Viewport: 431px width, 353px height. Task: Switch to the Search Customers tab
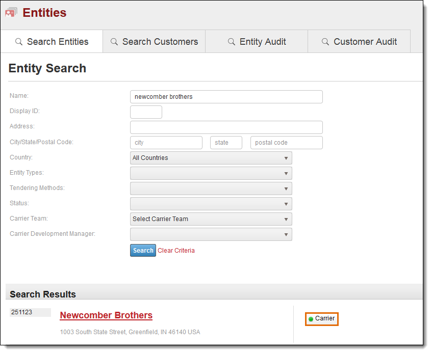pyautogui.click(x=154, y=41)
